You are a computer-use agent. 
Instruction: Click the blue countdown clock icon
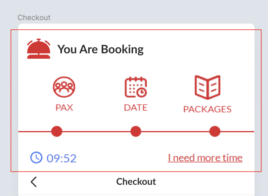click(36, 158)
